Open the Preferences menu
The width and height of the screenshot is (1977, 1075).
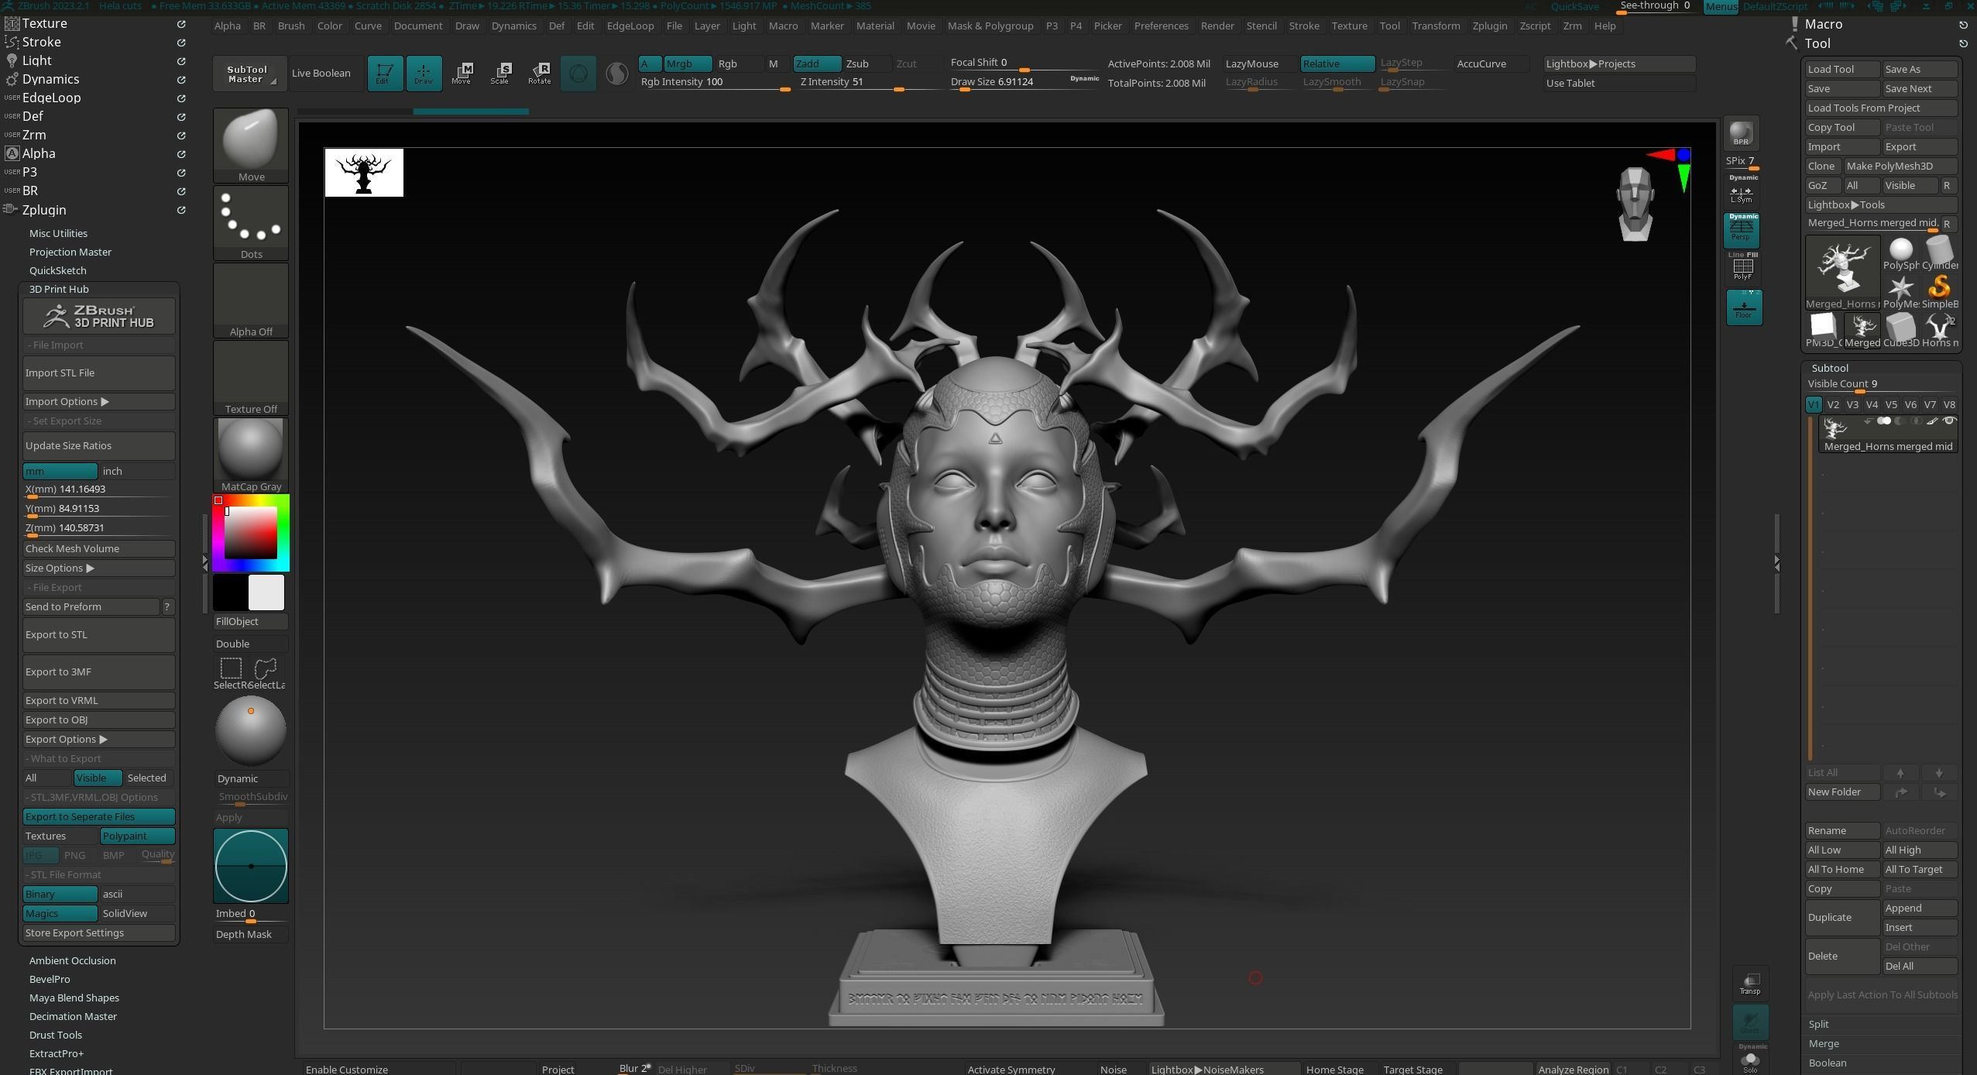point(1161,26)
